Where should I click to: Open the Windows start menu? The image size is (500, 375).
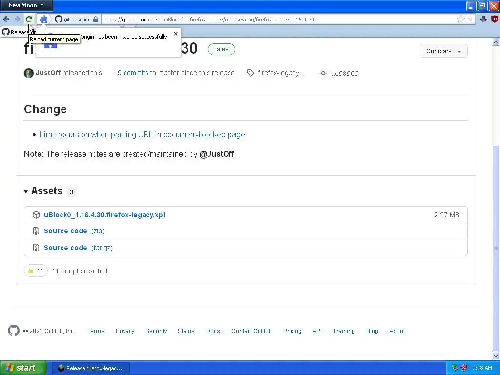[23, 368]
